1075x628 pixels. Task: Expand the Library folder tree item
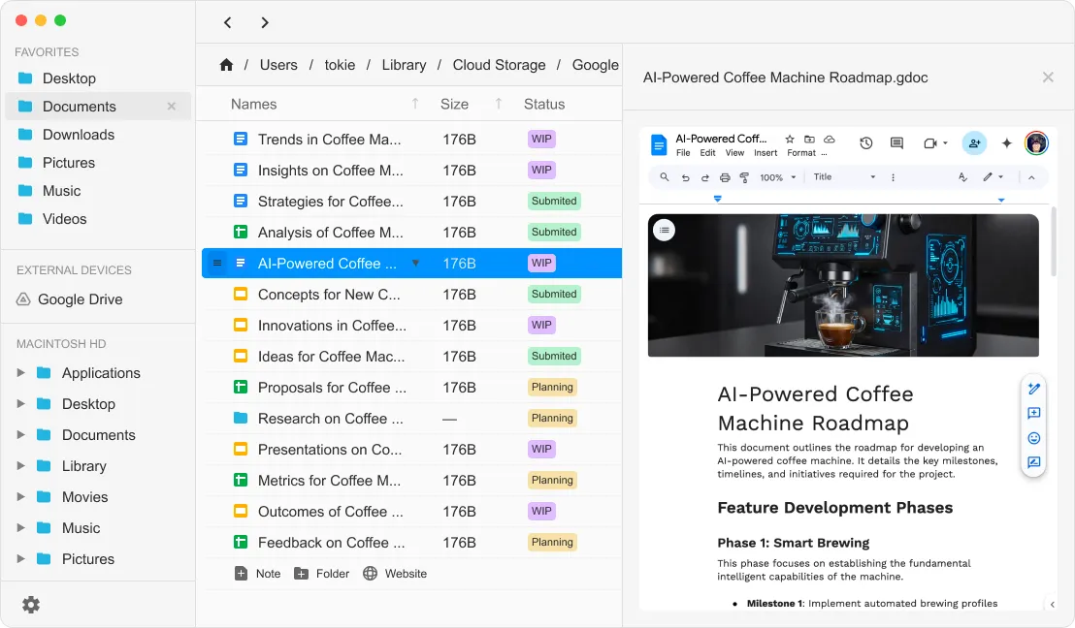[21, 466]
